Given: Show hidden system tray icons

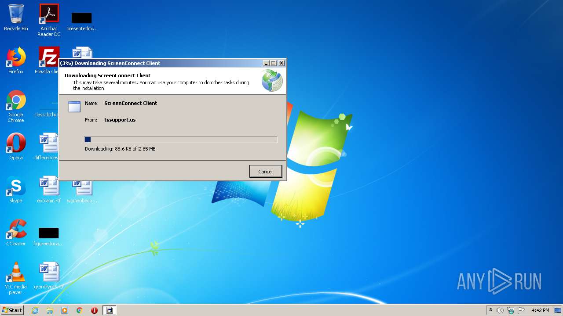Looking at the screenshot, I should point(490,310).
